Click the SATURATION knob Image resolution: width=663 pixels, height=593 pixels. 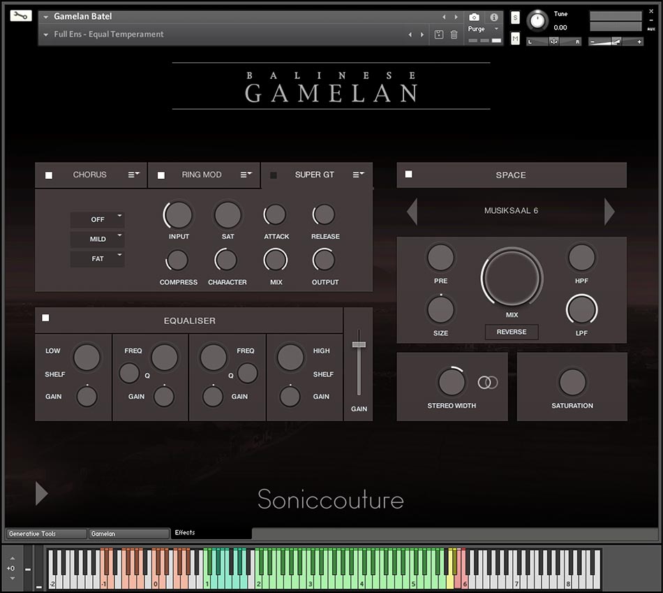572,382
